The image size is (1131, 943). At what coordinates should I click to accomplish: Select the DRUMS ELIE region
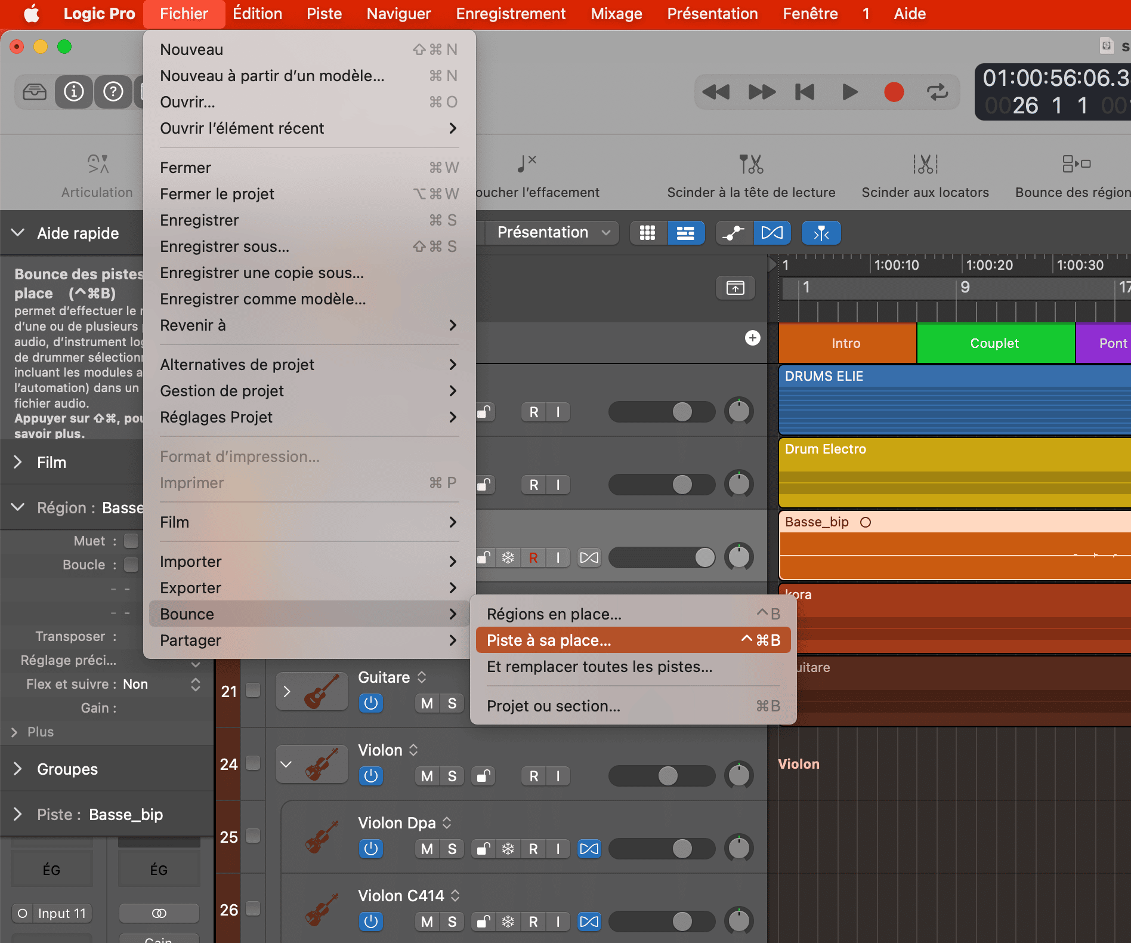pyautogui.click(x=954, y=400)
